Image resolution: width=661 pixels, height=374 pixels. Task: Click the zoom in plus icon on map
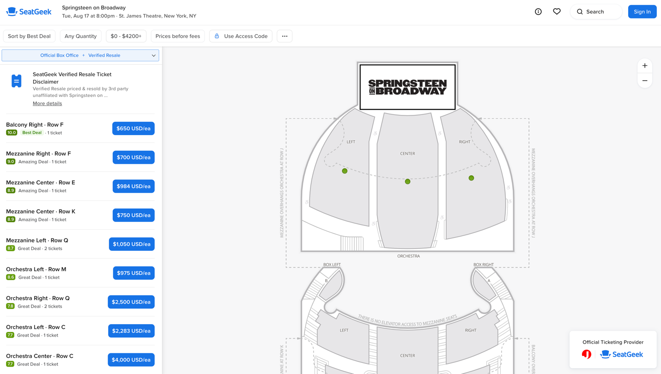coord(644,65)
